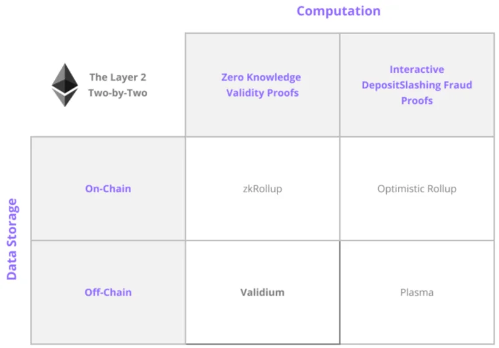
Task: Click the 'Interactive' header line
Action: point(417,69)
